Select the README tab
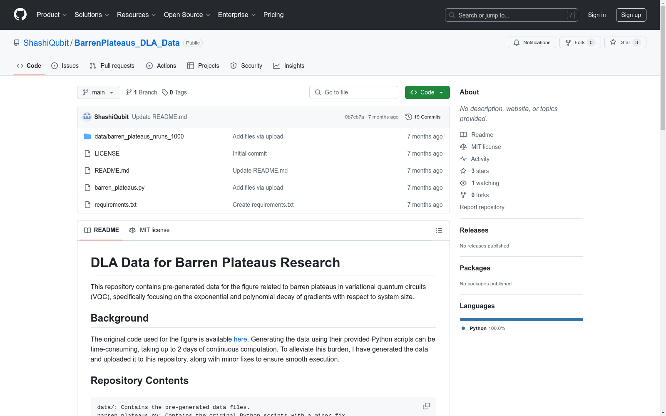666x416 pixels. (x=102, y=230)
